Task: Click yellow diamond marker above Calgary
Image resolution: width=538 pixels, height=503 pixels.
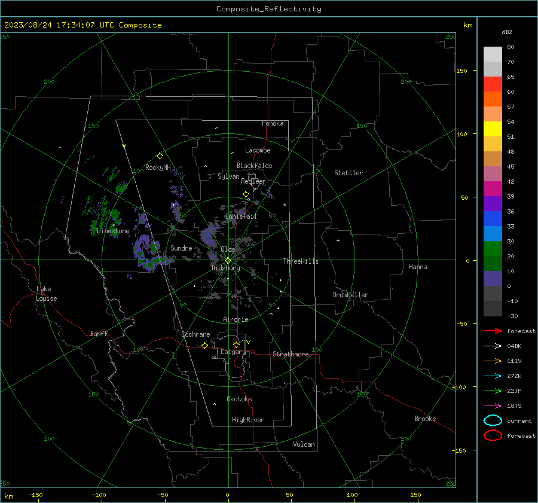Action: (x=236, y=345)
